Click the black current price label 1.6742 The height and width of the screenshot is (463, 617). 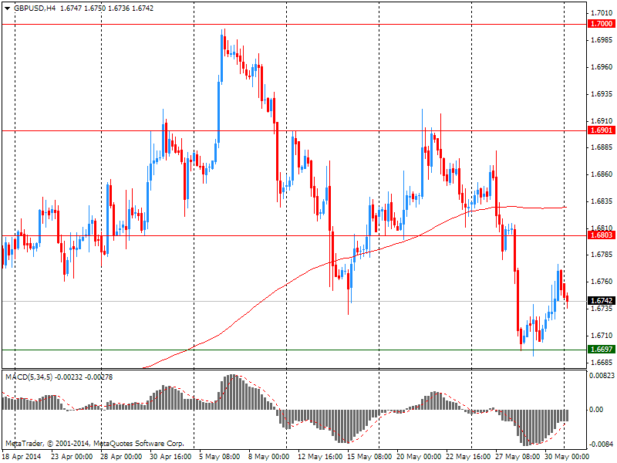pos(602,301)
